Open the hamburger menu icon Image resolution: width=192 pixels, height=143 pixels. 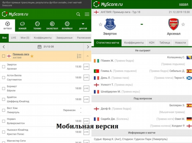[x=87, y=14]
